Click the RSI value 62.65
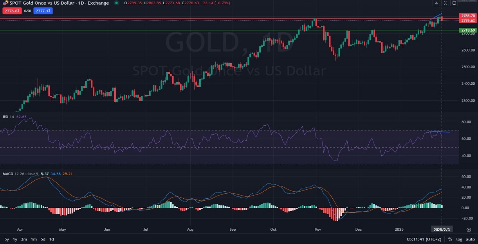 (x=21, y=116)
